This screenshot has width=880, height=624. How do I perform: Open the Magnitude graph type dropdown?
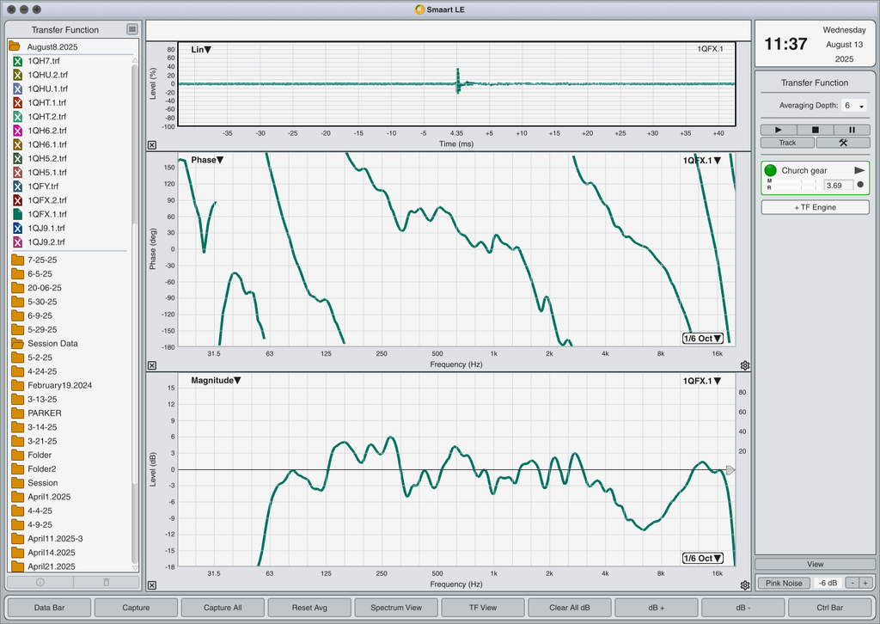(216, 381)
